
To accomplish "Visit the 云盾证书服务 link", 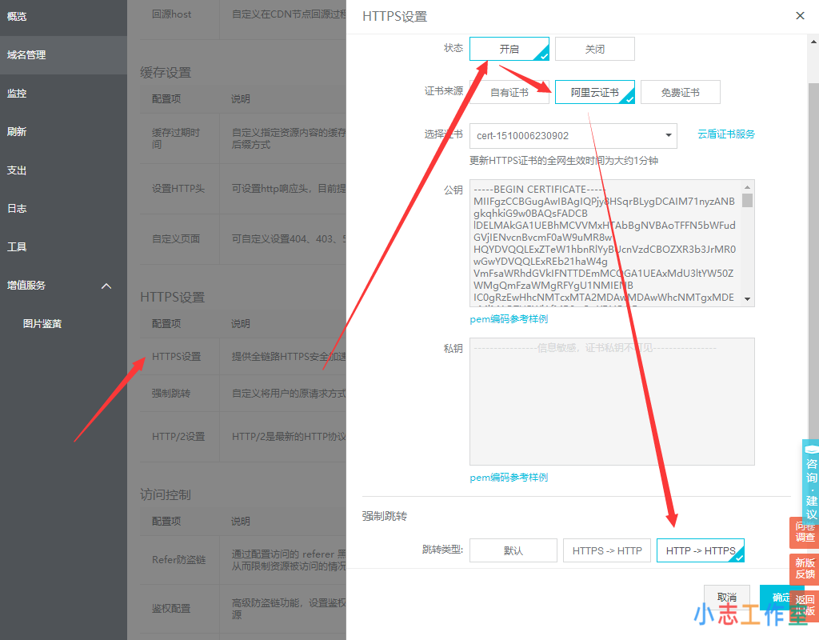I will (x=725, y=134).
